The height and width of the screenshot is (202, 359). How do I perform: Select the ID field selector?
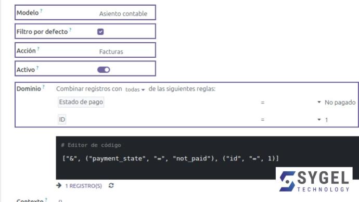[62, 120]
